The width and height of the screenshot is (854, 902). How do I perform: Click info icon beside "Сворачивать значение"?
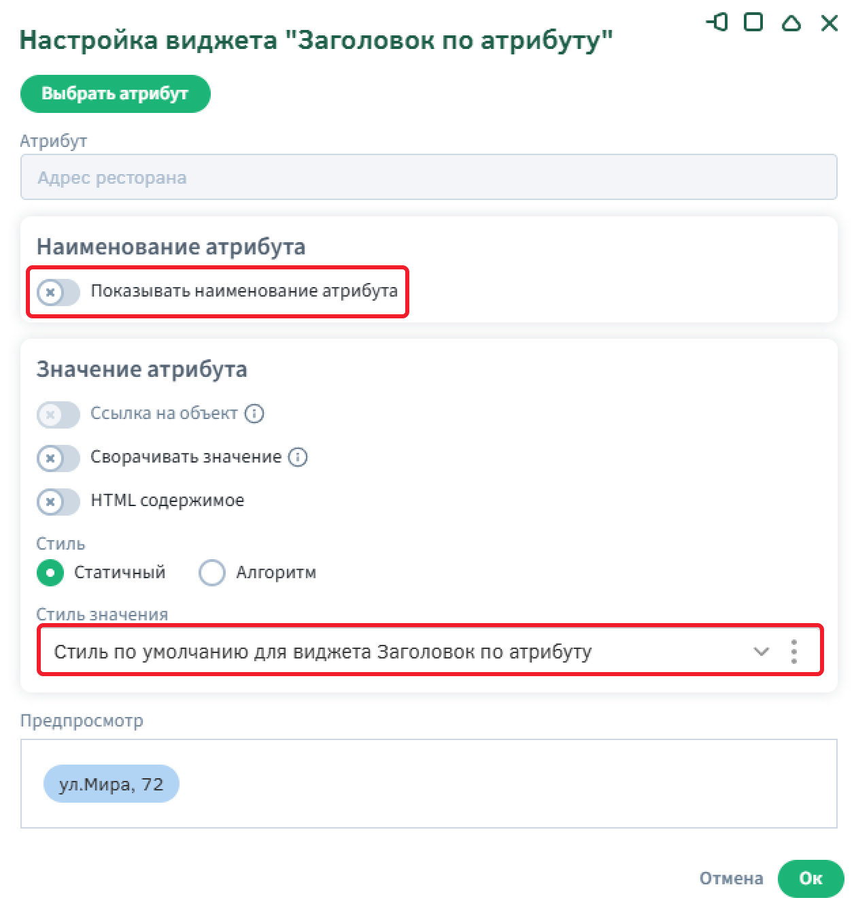pos(298,457)
